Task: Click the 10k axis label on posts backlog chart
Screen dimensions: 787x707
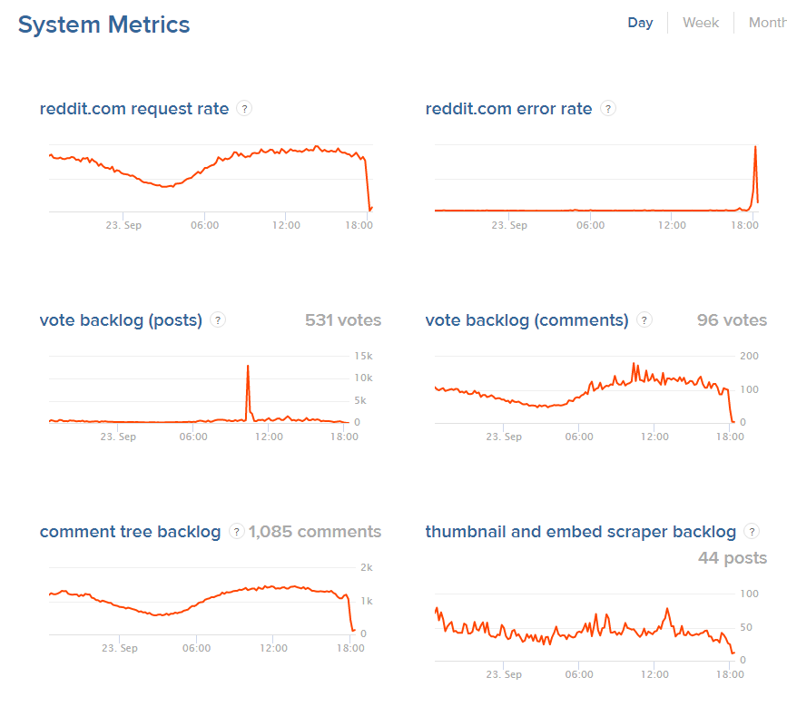Action: coord(363,378)
